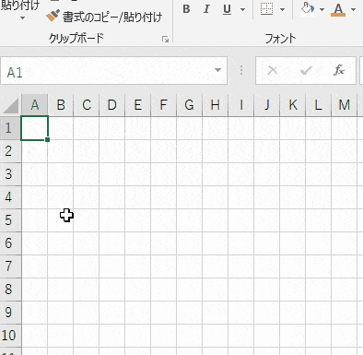Image resolution: width=363 pixels, height=355 pixels.
Task: Select row 2 header
Action: [10, 151]
